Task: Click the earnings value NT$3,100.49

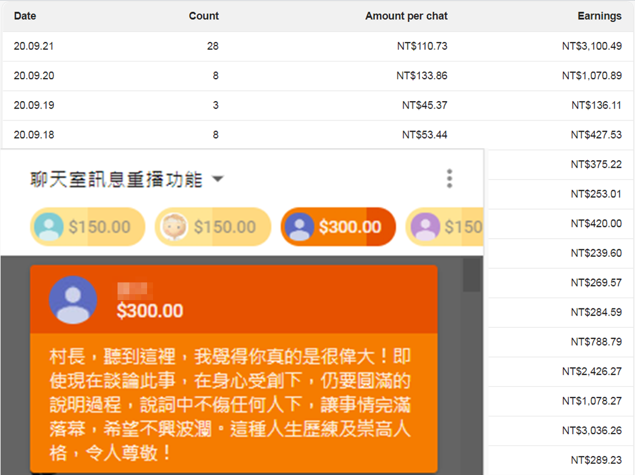Action: pos(592,45)
